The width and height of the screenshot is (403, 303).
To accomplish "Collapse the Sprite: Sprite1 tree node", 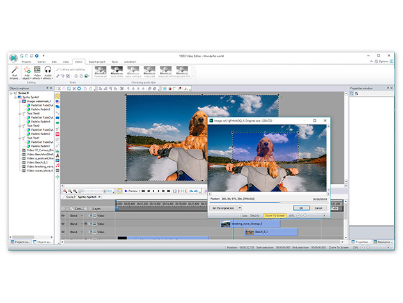I will pos(15,97).
